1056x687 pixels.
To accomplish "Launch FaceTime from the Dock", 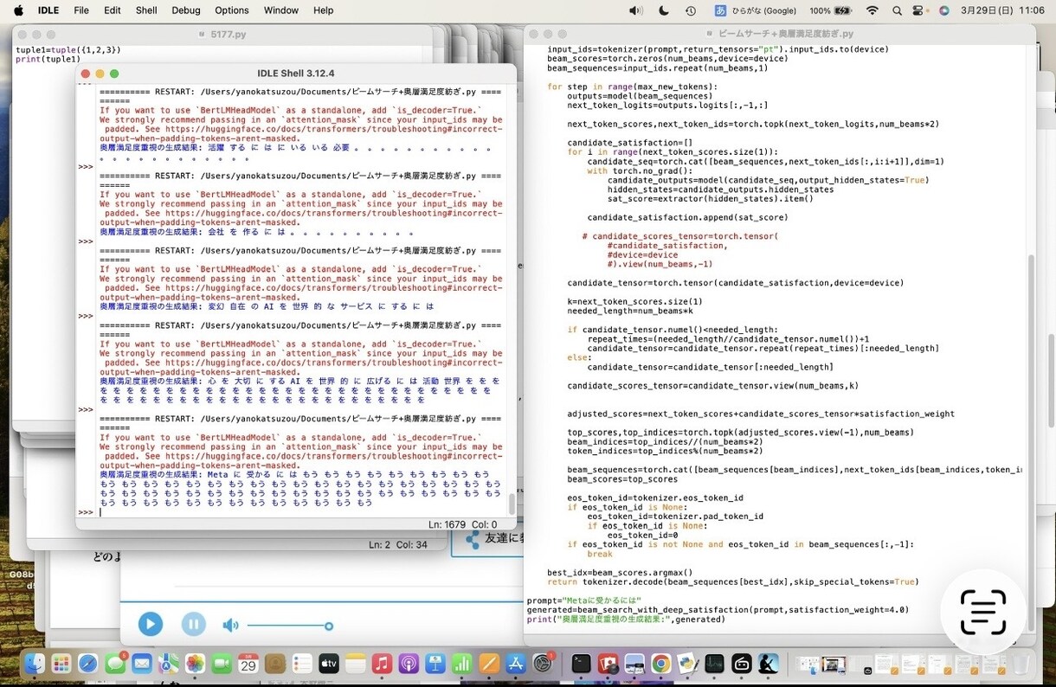I will coord(222,664).
